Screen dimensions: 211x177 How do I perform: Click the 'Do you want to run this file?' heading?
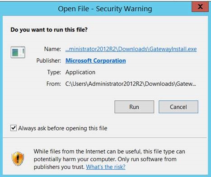[49, 30]
